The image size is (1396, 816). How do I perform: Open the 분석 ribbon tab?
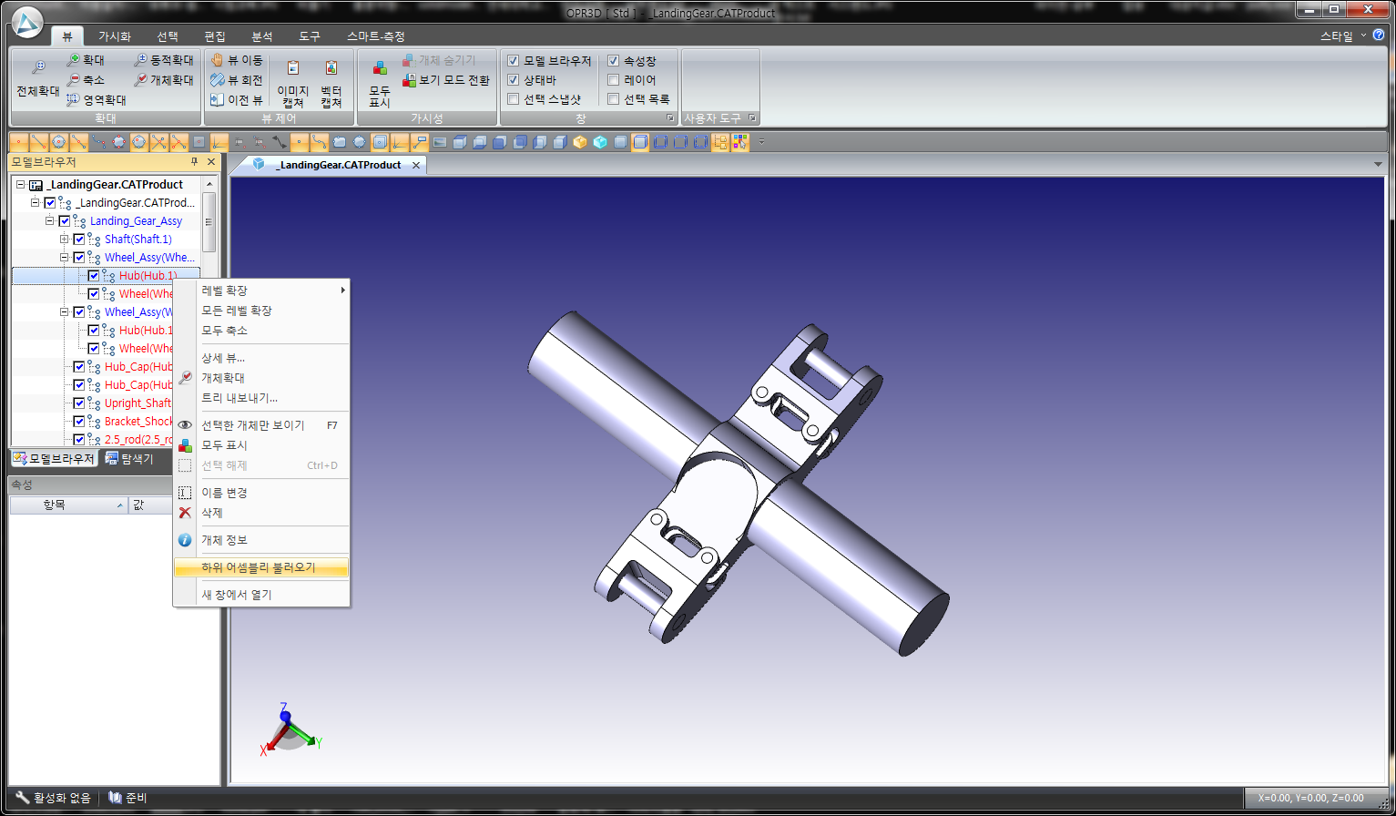[x=262, y=36]
